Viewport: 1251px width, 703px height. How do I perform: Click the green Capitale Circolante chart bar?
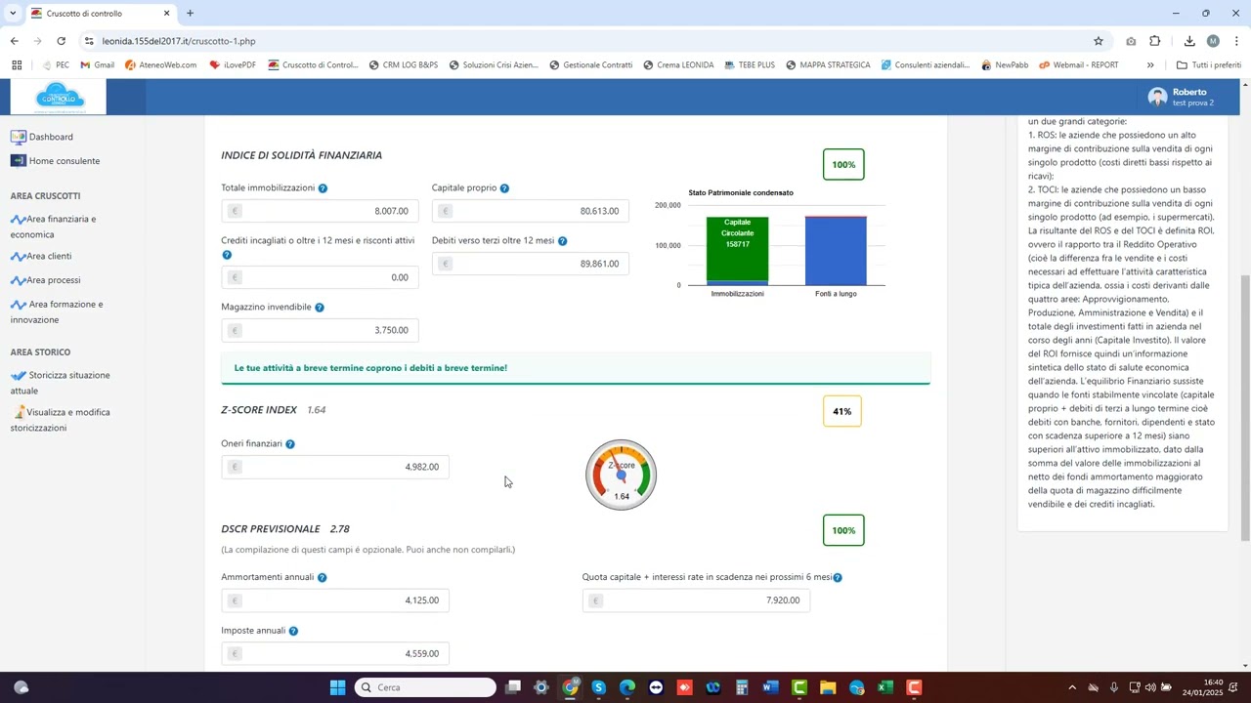pos(737,249)
